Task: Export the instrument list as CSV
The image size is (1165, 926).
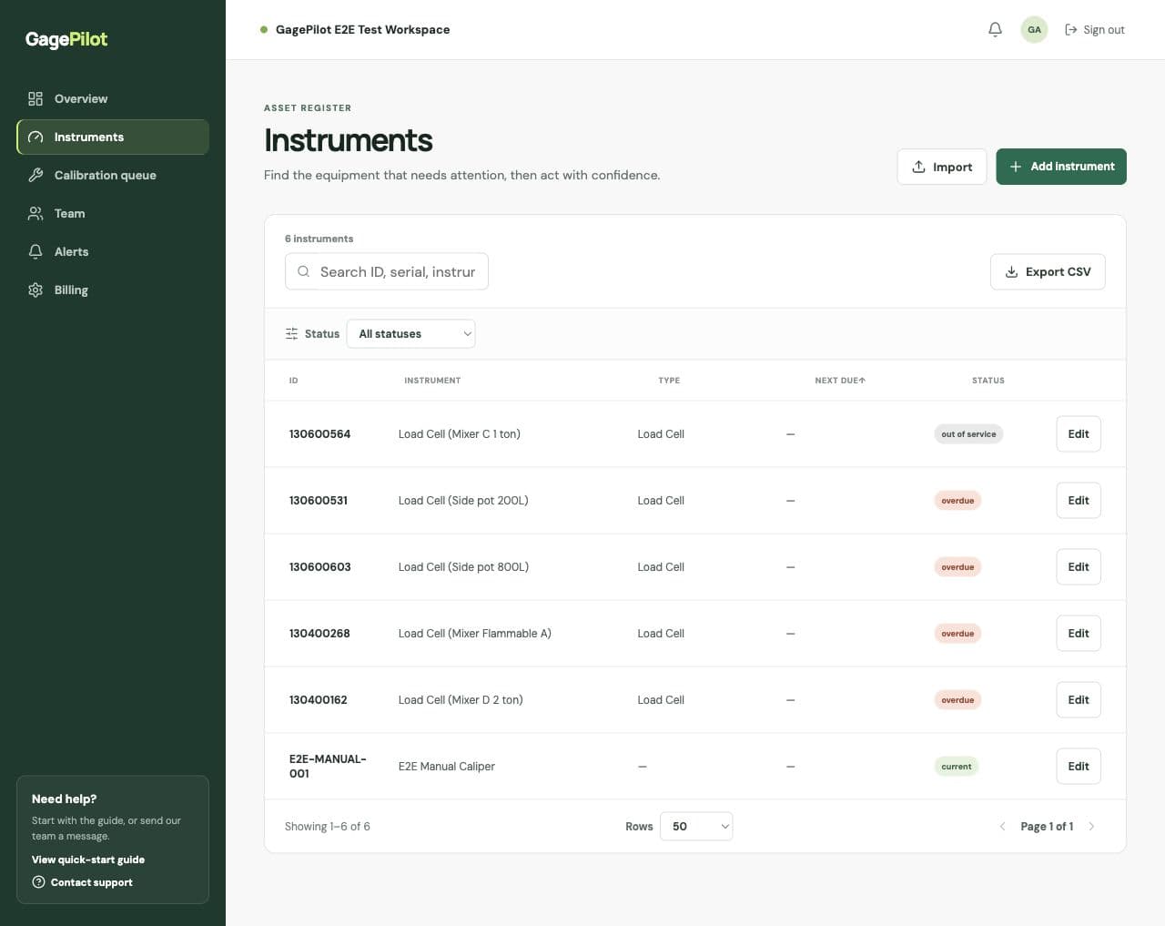Action: pos(1048,271)
